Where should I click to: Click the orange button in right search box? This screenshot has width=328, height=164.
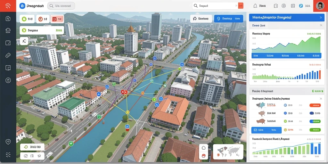pyautogui.click(x=241, y=6)
